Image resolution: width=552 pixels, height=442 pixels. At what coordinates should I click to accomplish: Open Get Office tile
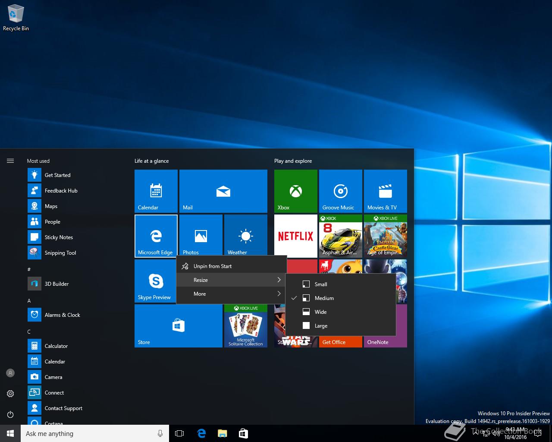pos(341,341)
